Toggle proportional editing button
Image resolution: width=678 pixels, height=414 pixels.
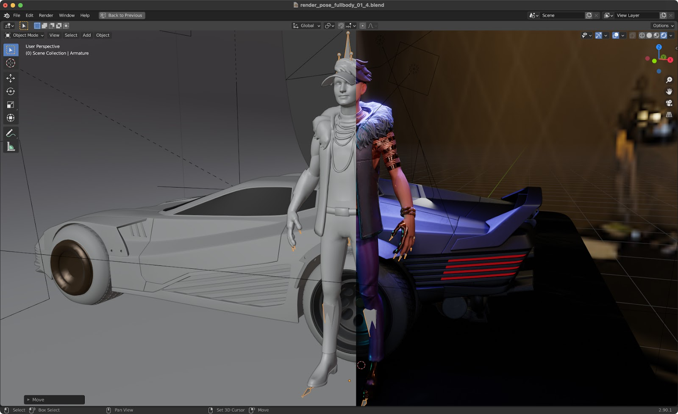coord(363,26)
